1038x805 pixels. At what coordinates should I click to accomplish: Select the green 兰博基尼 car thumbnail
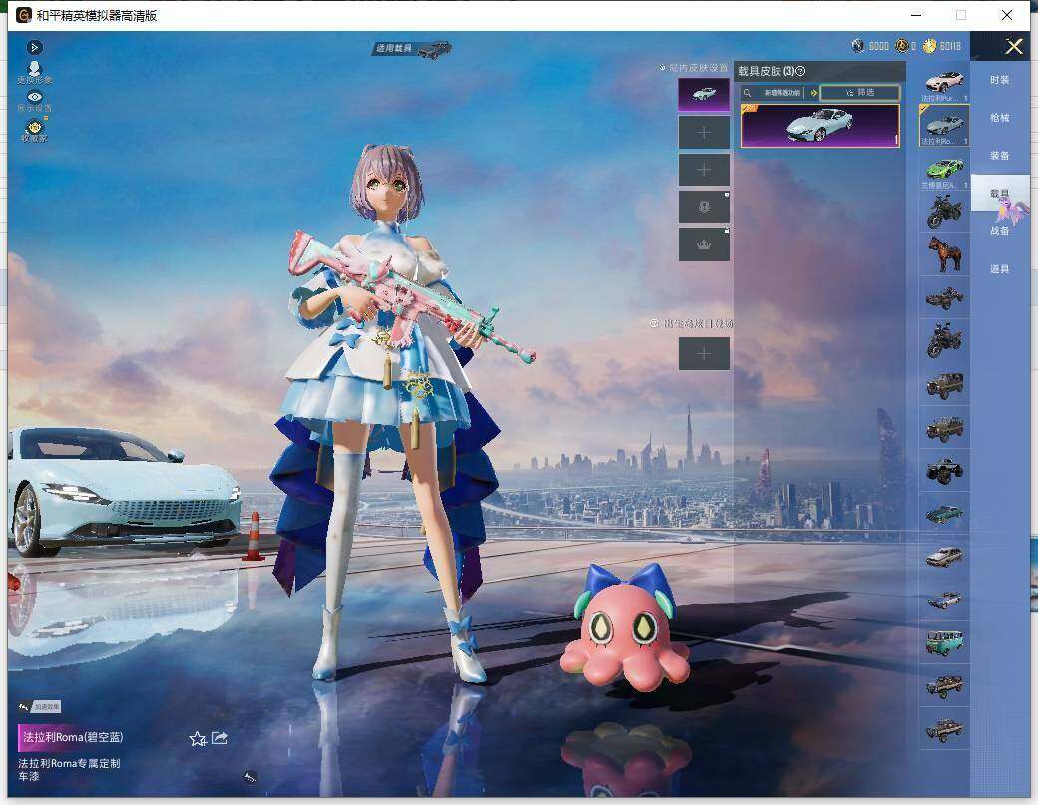tap(944, 170)
